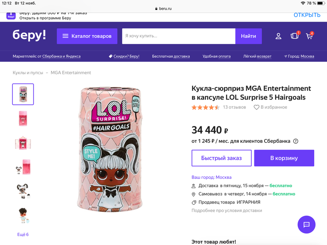This screenshot has height=245, width=327.
Task: Open the orders box icon in header
Action: point(294,36)
